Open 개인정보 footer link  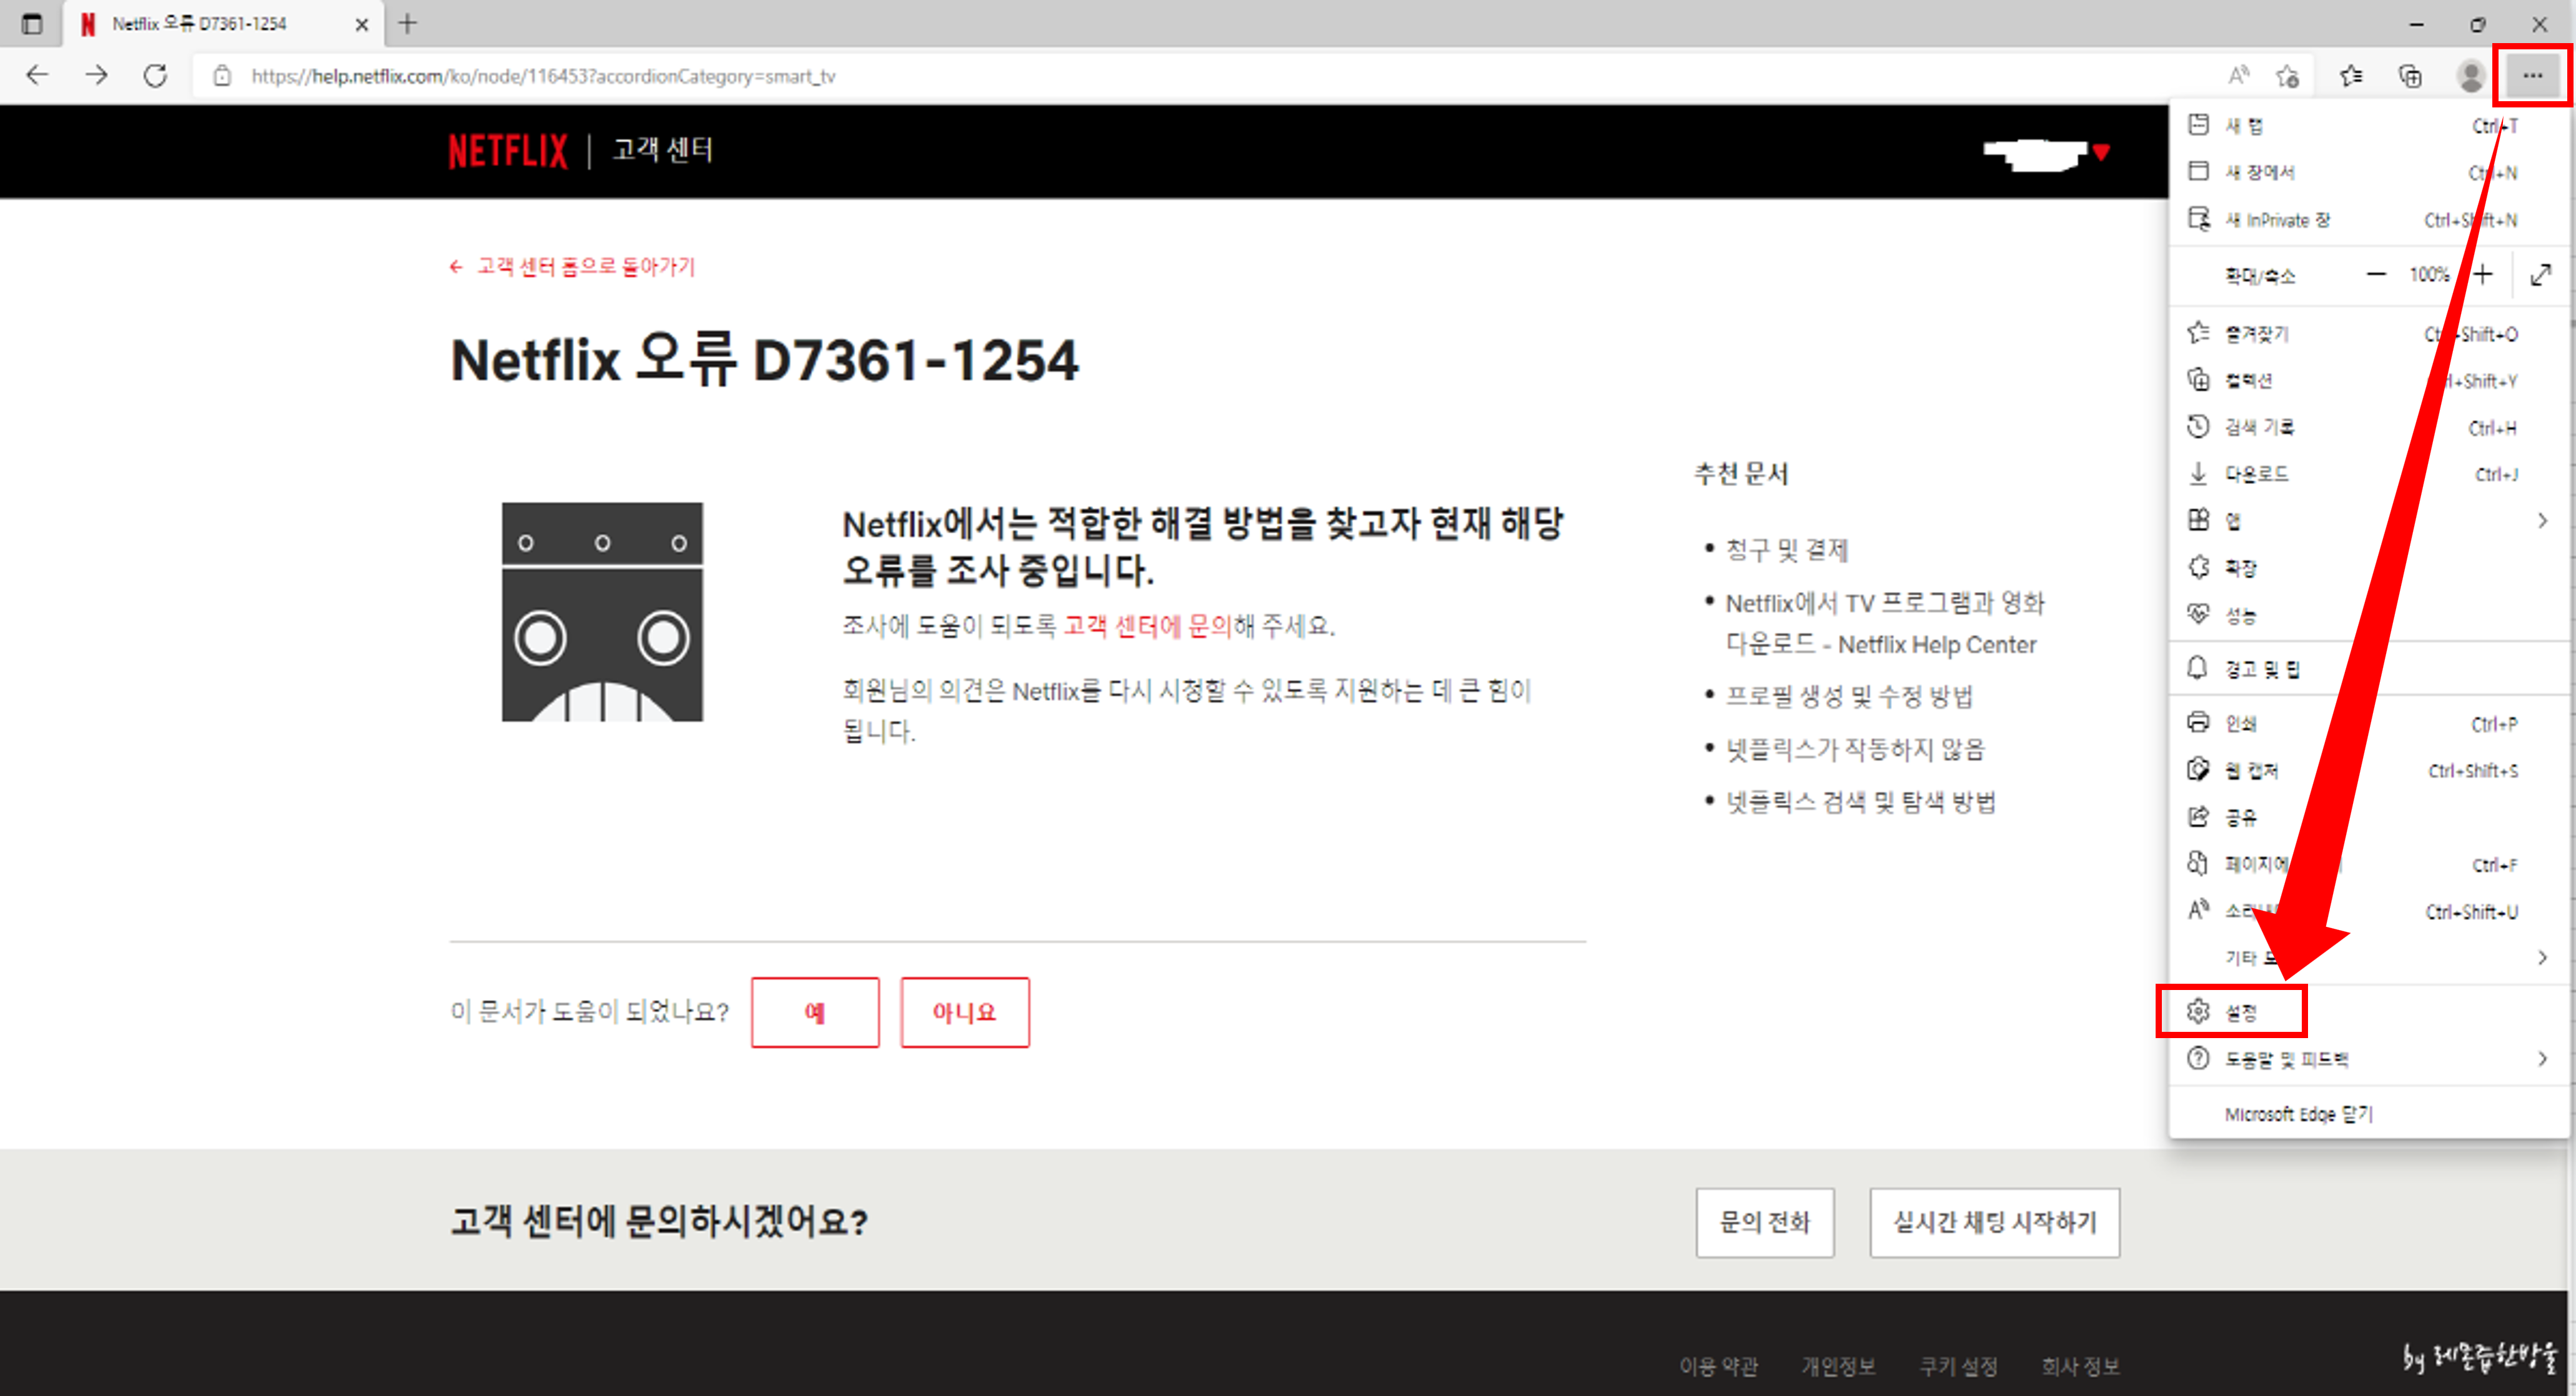click(x=1838, y=1366)
